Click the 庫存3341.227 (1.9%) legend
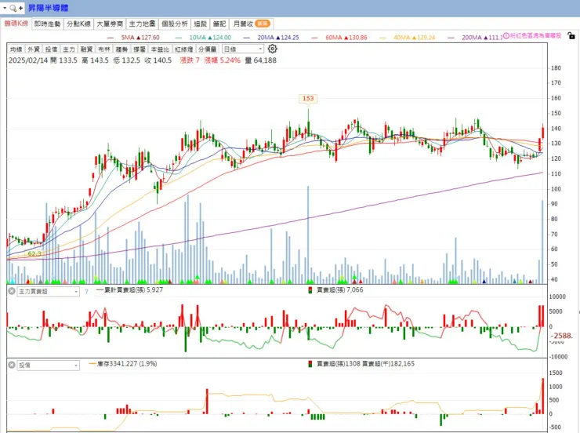This screenshot has height=433, width=580. click(123, 364)
